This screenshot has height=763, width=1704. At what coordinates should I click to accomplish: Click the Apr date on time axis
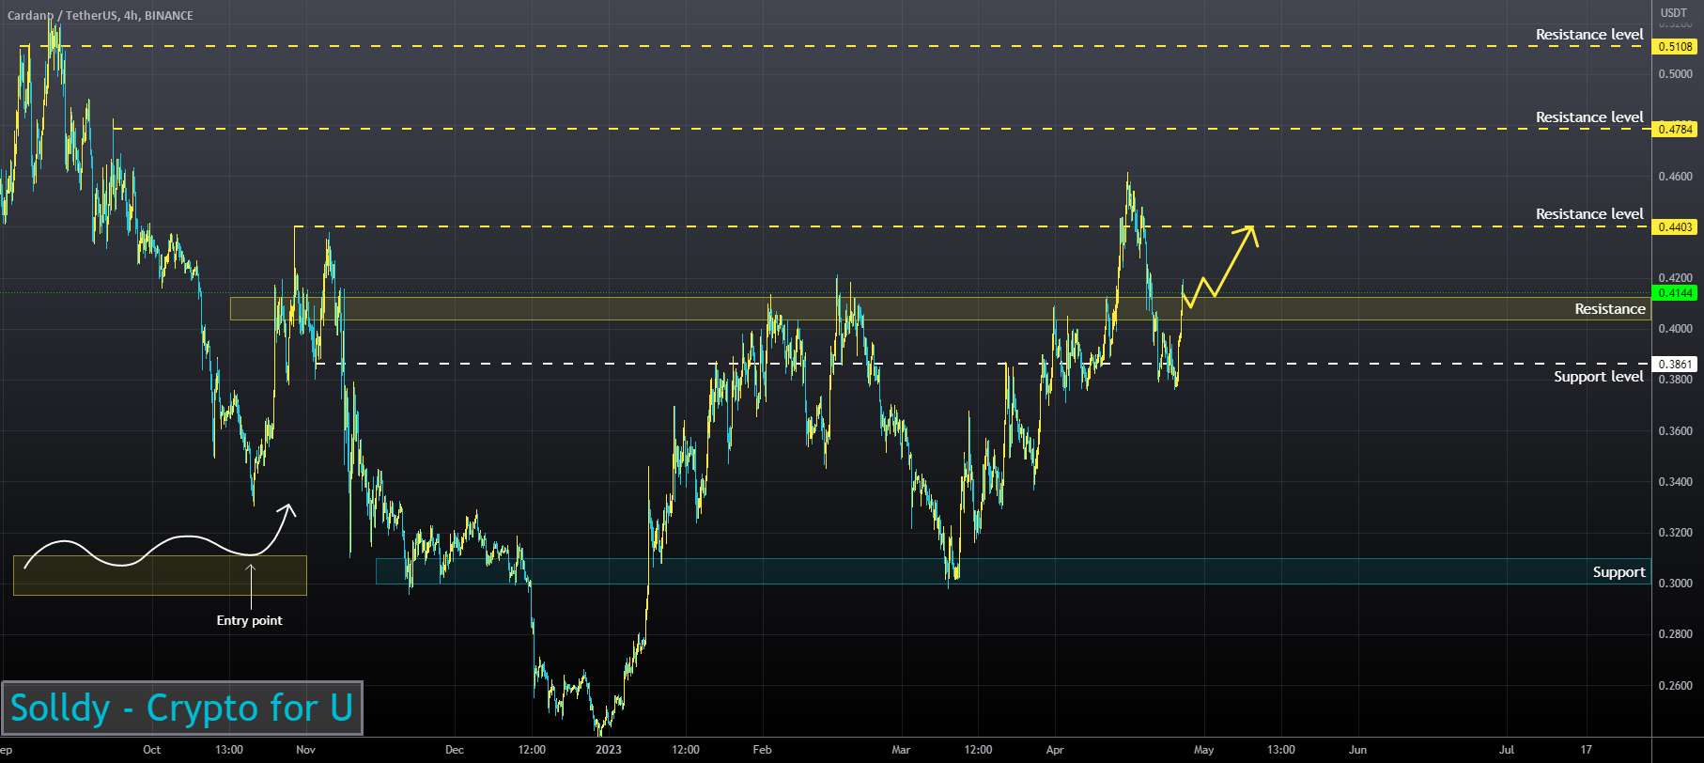tap(1054, 750)
